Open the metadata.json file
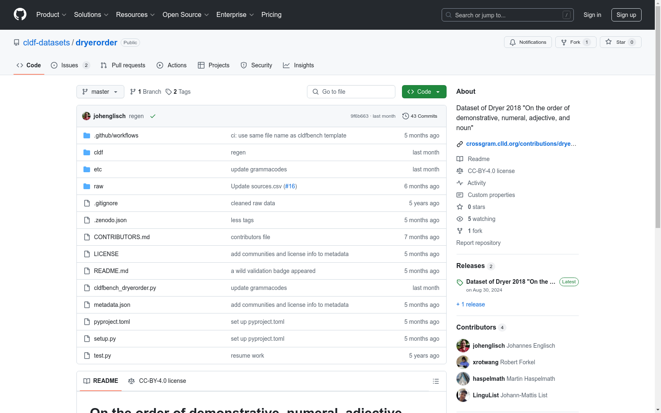This screenshot has width=661, height=413. pyautogui.click(x=112, y=305)
